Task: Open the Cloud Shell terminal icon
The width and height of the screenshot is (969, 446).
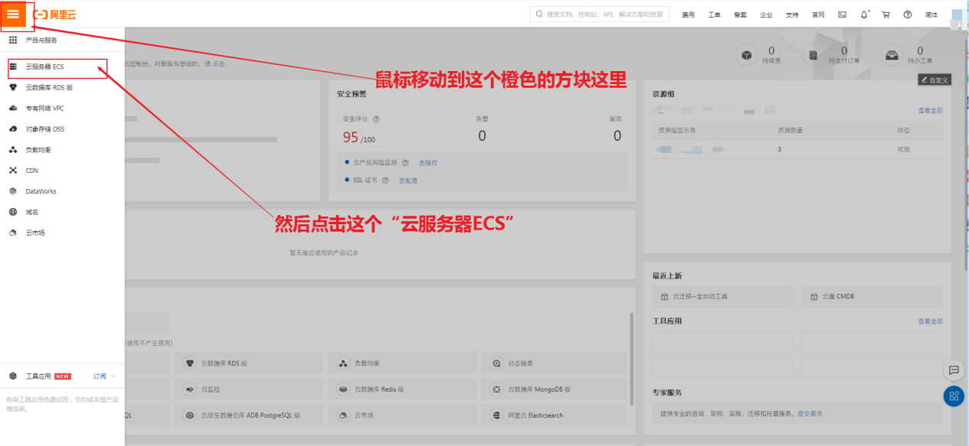Action: coord(842,15)
